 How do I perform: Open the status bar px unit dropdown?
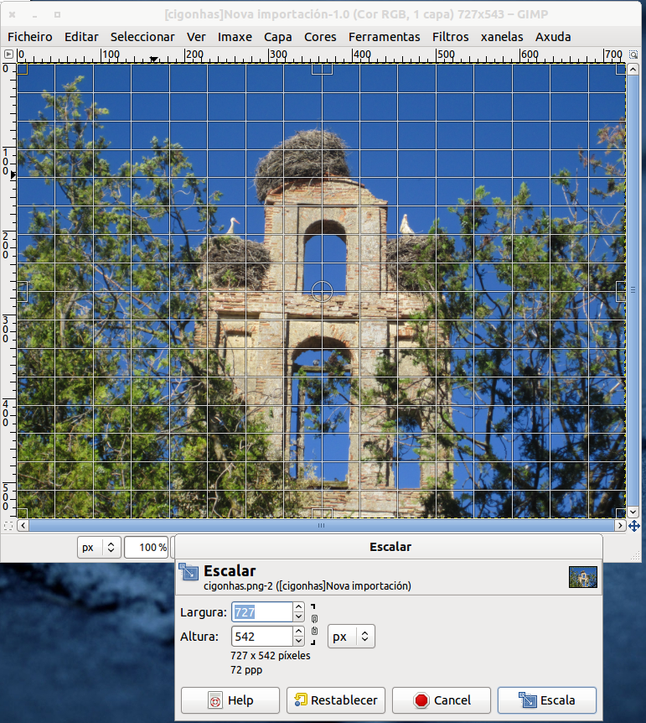pos(100,547)
